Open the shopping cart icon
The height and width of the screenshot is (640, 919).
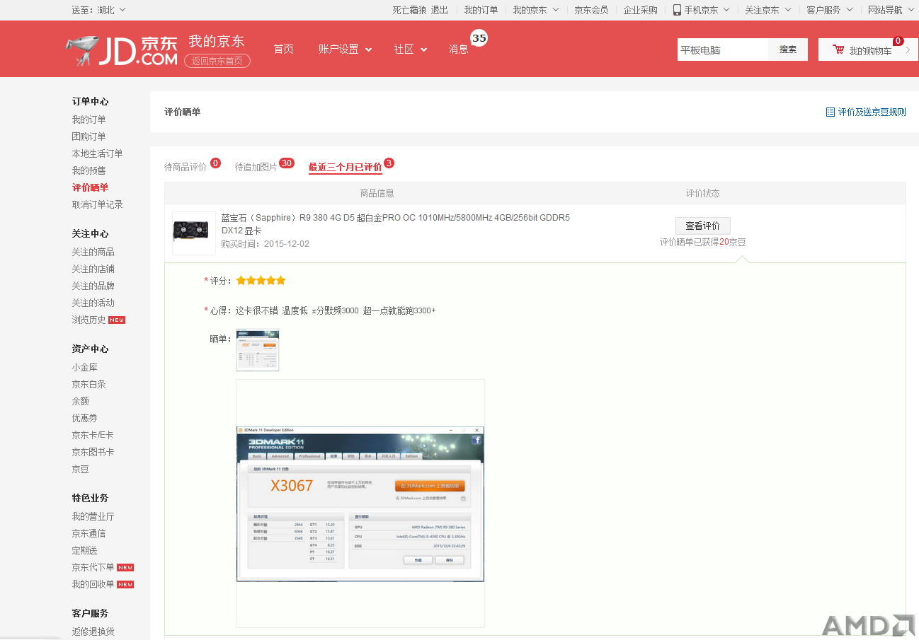tap(838, 50)
